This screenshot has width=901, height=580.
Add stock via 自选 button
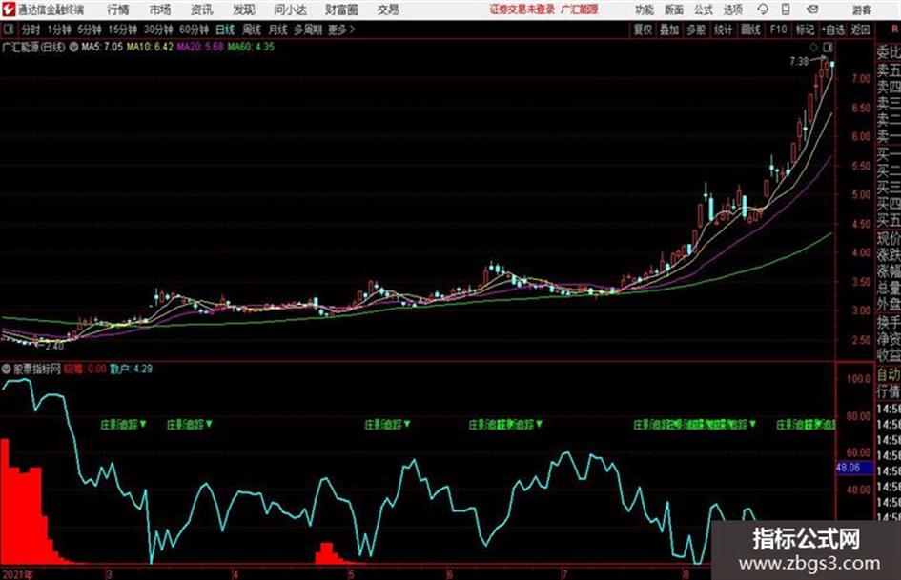(x=833, y=30)
